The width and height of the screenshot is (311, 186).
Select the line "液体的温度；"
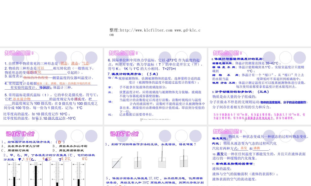(x=222, y=169)
